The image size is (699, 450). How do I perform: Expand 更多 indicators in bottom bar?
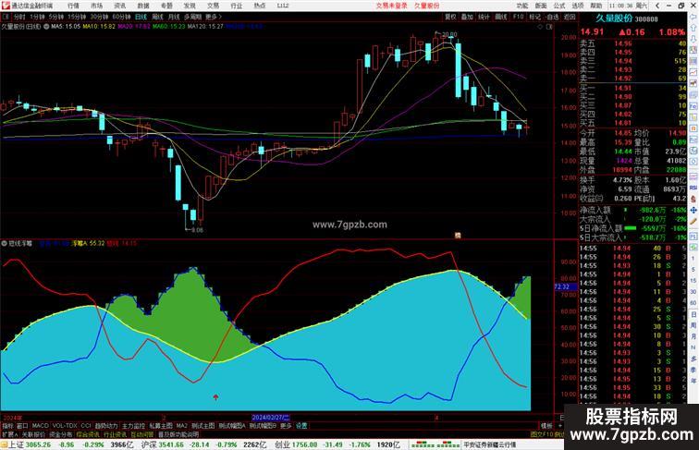[x=286, y=426]
